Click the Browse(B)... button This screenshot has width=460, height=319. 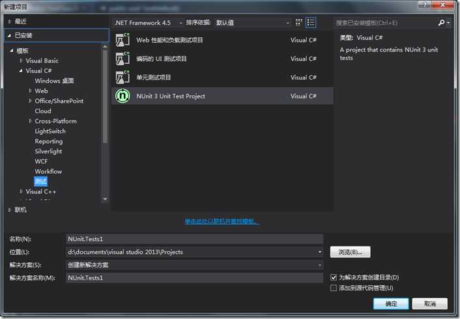click(x=350, y=252)
